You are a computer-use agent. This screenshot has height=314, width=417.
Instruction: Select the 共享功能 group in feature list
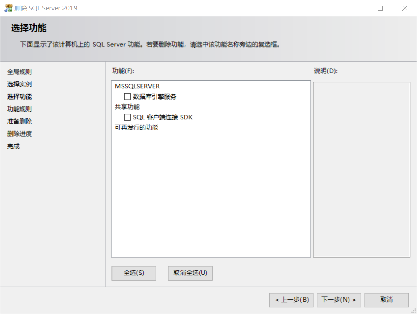click(x=127, y=107)
